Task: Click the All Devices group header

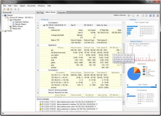Action: (x=45, y=20)
